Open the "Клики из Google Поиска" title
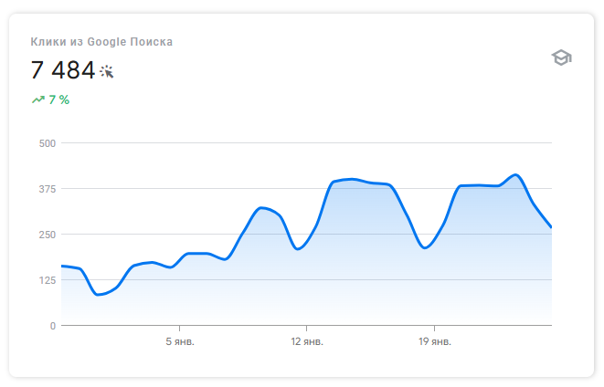This screenshot has width=604, height=387. (101, 41)
